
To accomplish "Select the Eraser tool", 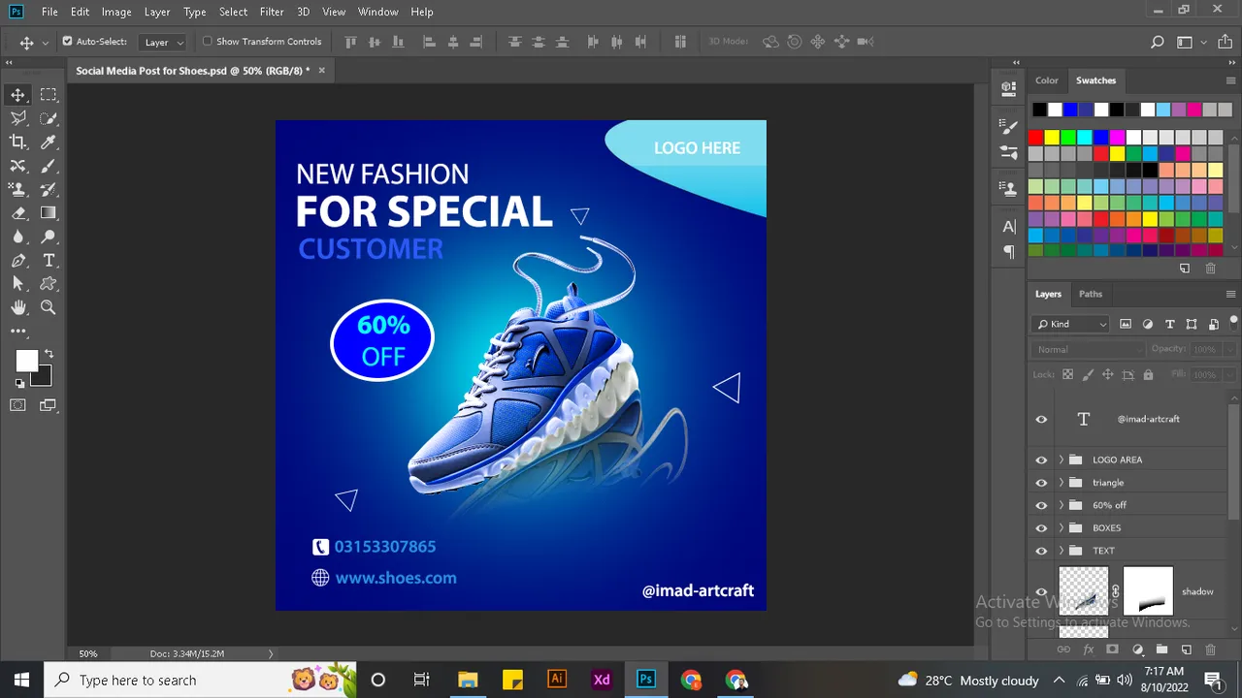I will point(18,213).
